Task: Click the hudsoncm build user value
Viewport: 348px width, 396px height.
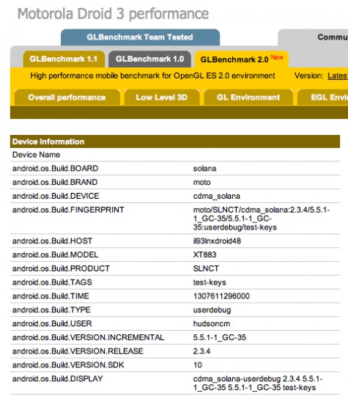Action: (x=212, y=323)
